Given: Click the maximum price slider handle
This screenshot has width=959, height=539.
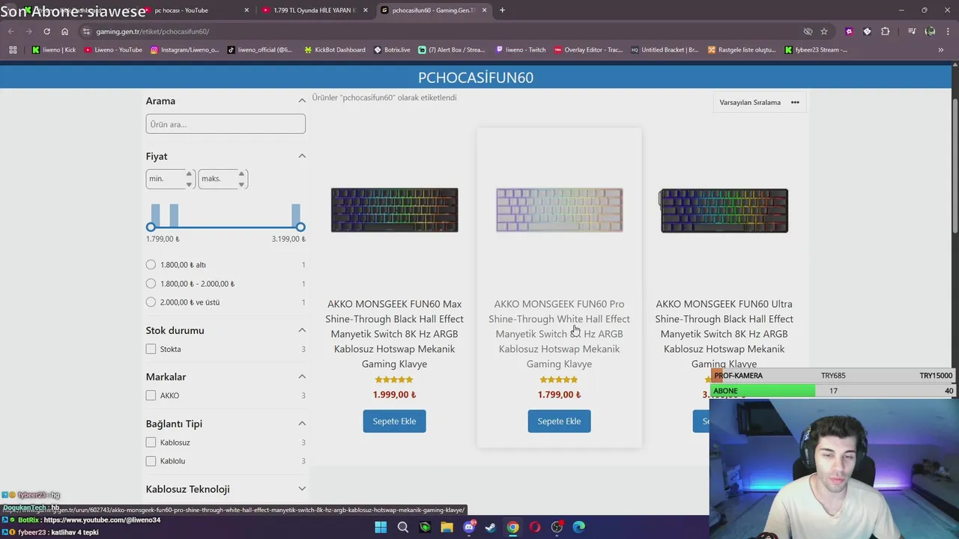Looking at the screenshot, I should [x=300, y=227].
